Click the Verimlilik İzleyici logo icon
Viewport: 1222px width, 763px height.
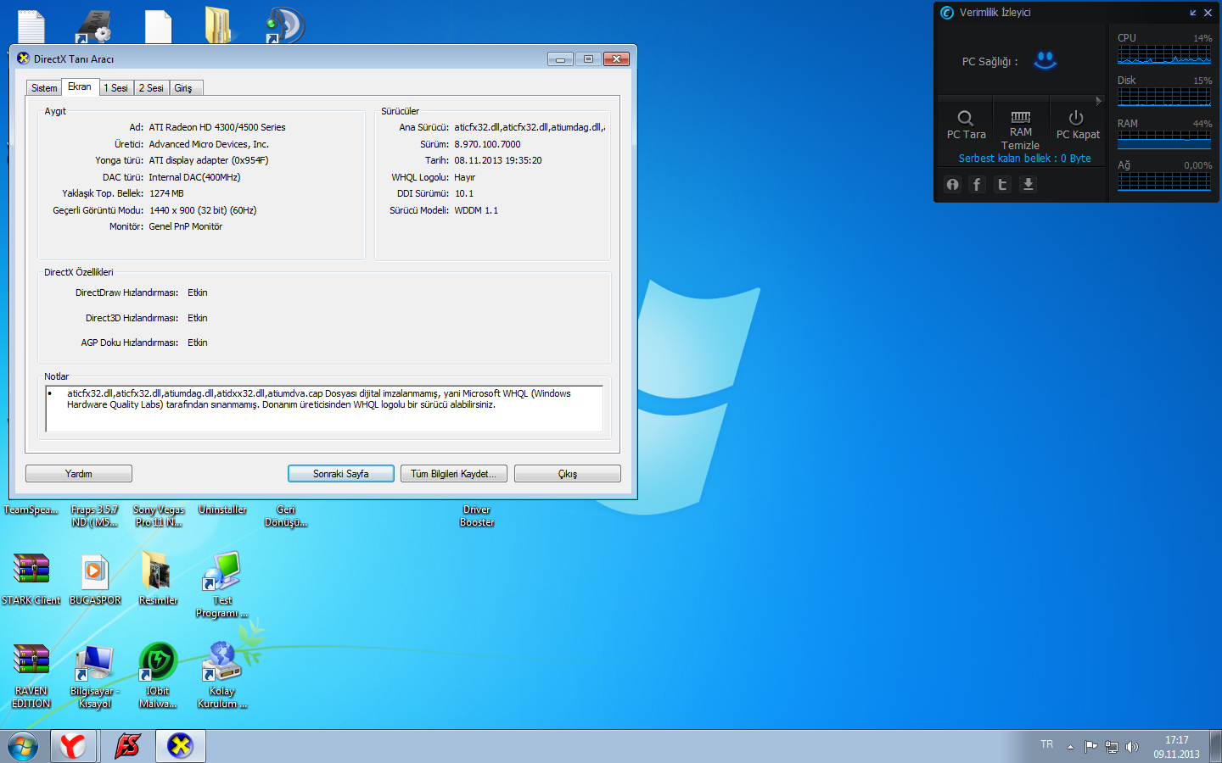(947, 13)
